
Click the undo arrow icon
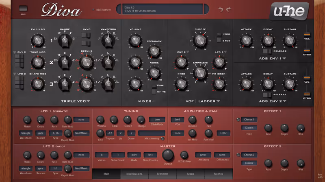(x=221, y=9)
